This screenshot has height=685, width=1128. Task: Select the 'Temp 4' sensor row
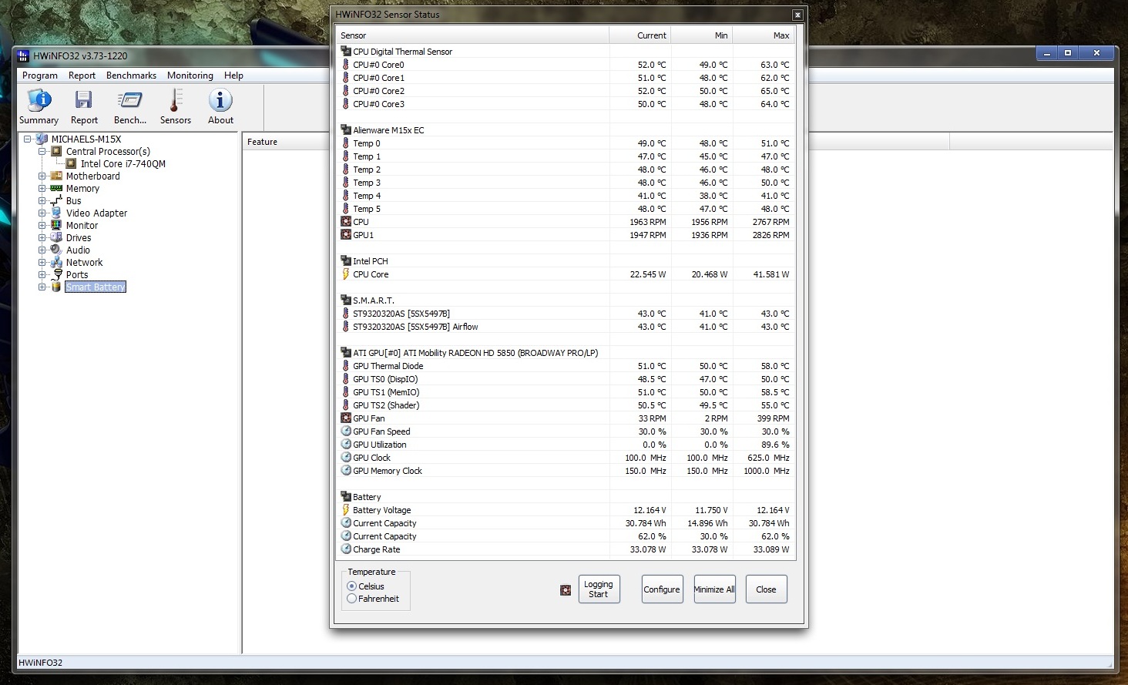point(566,196)
